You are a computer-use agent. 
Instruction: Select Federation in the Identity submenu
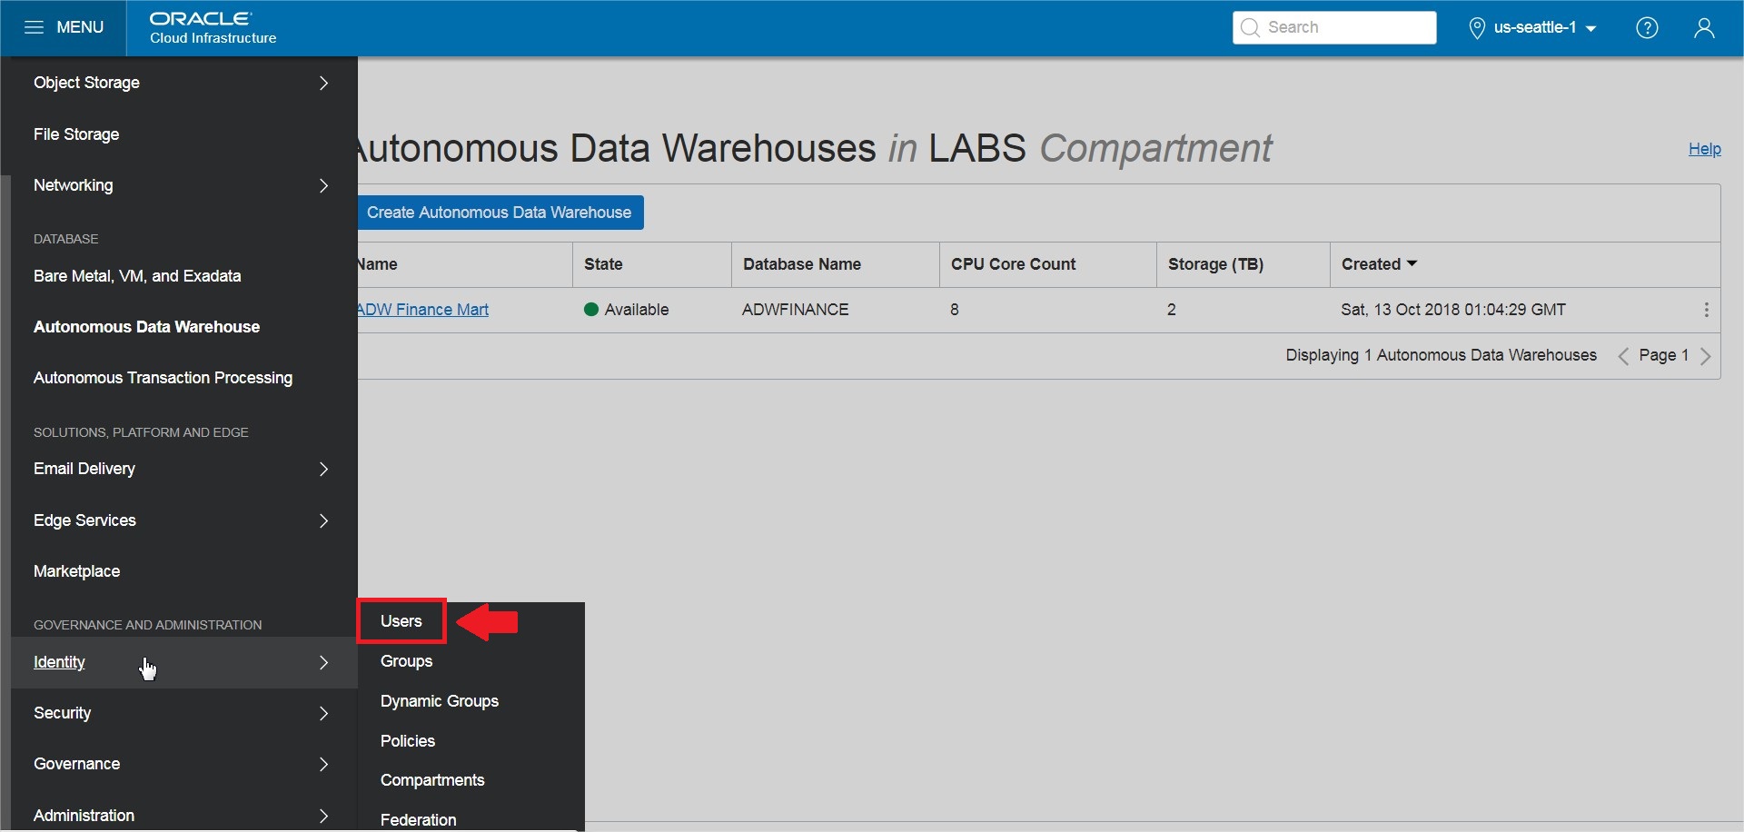tap(419, 820)
